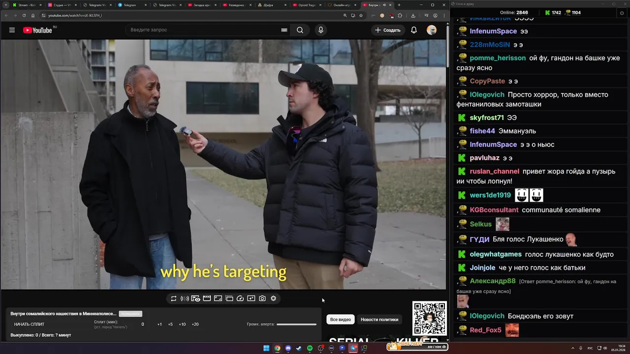Add +10 minutes to split

pos(182,324)
